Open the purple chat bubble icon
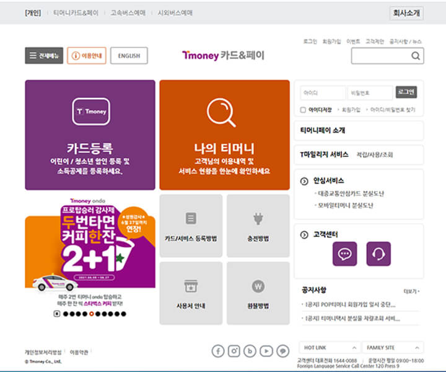Image resolution: width=446 pixels, height=372 pixels. point(345,254)
